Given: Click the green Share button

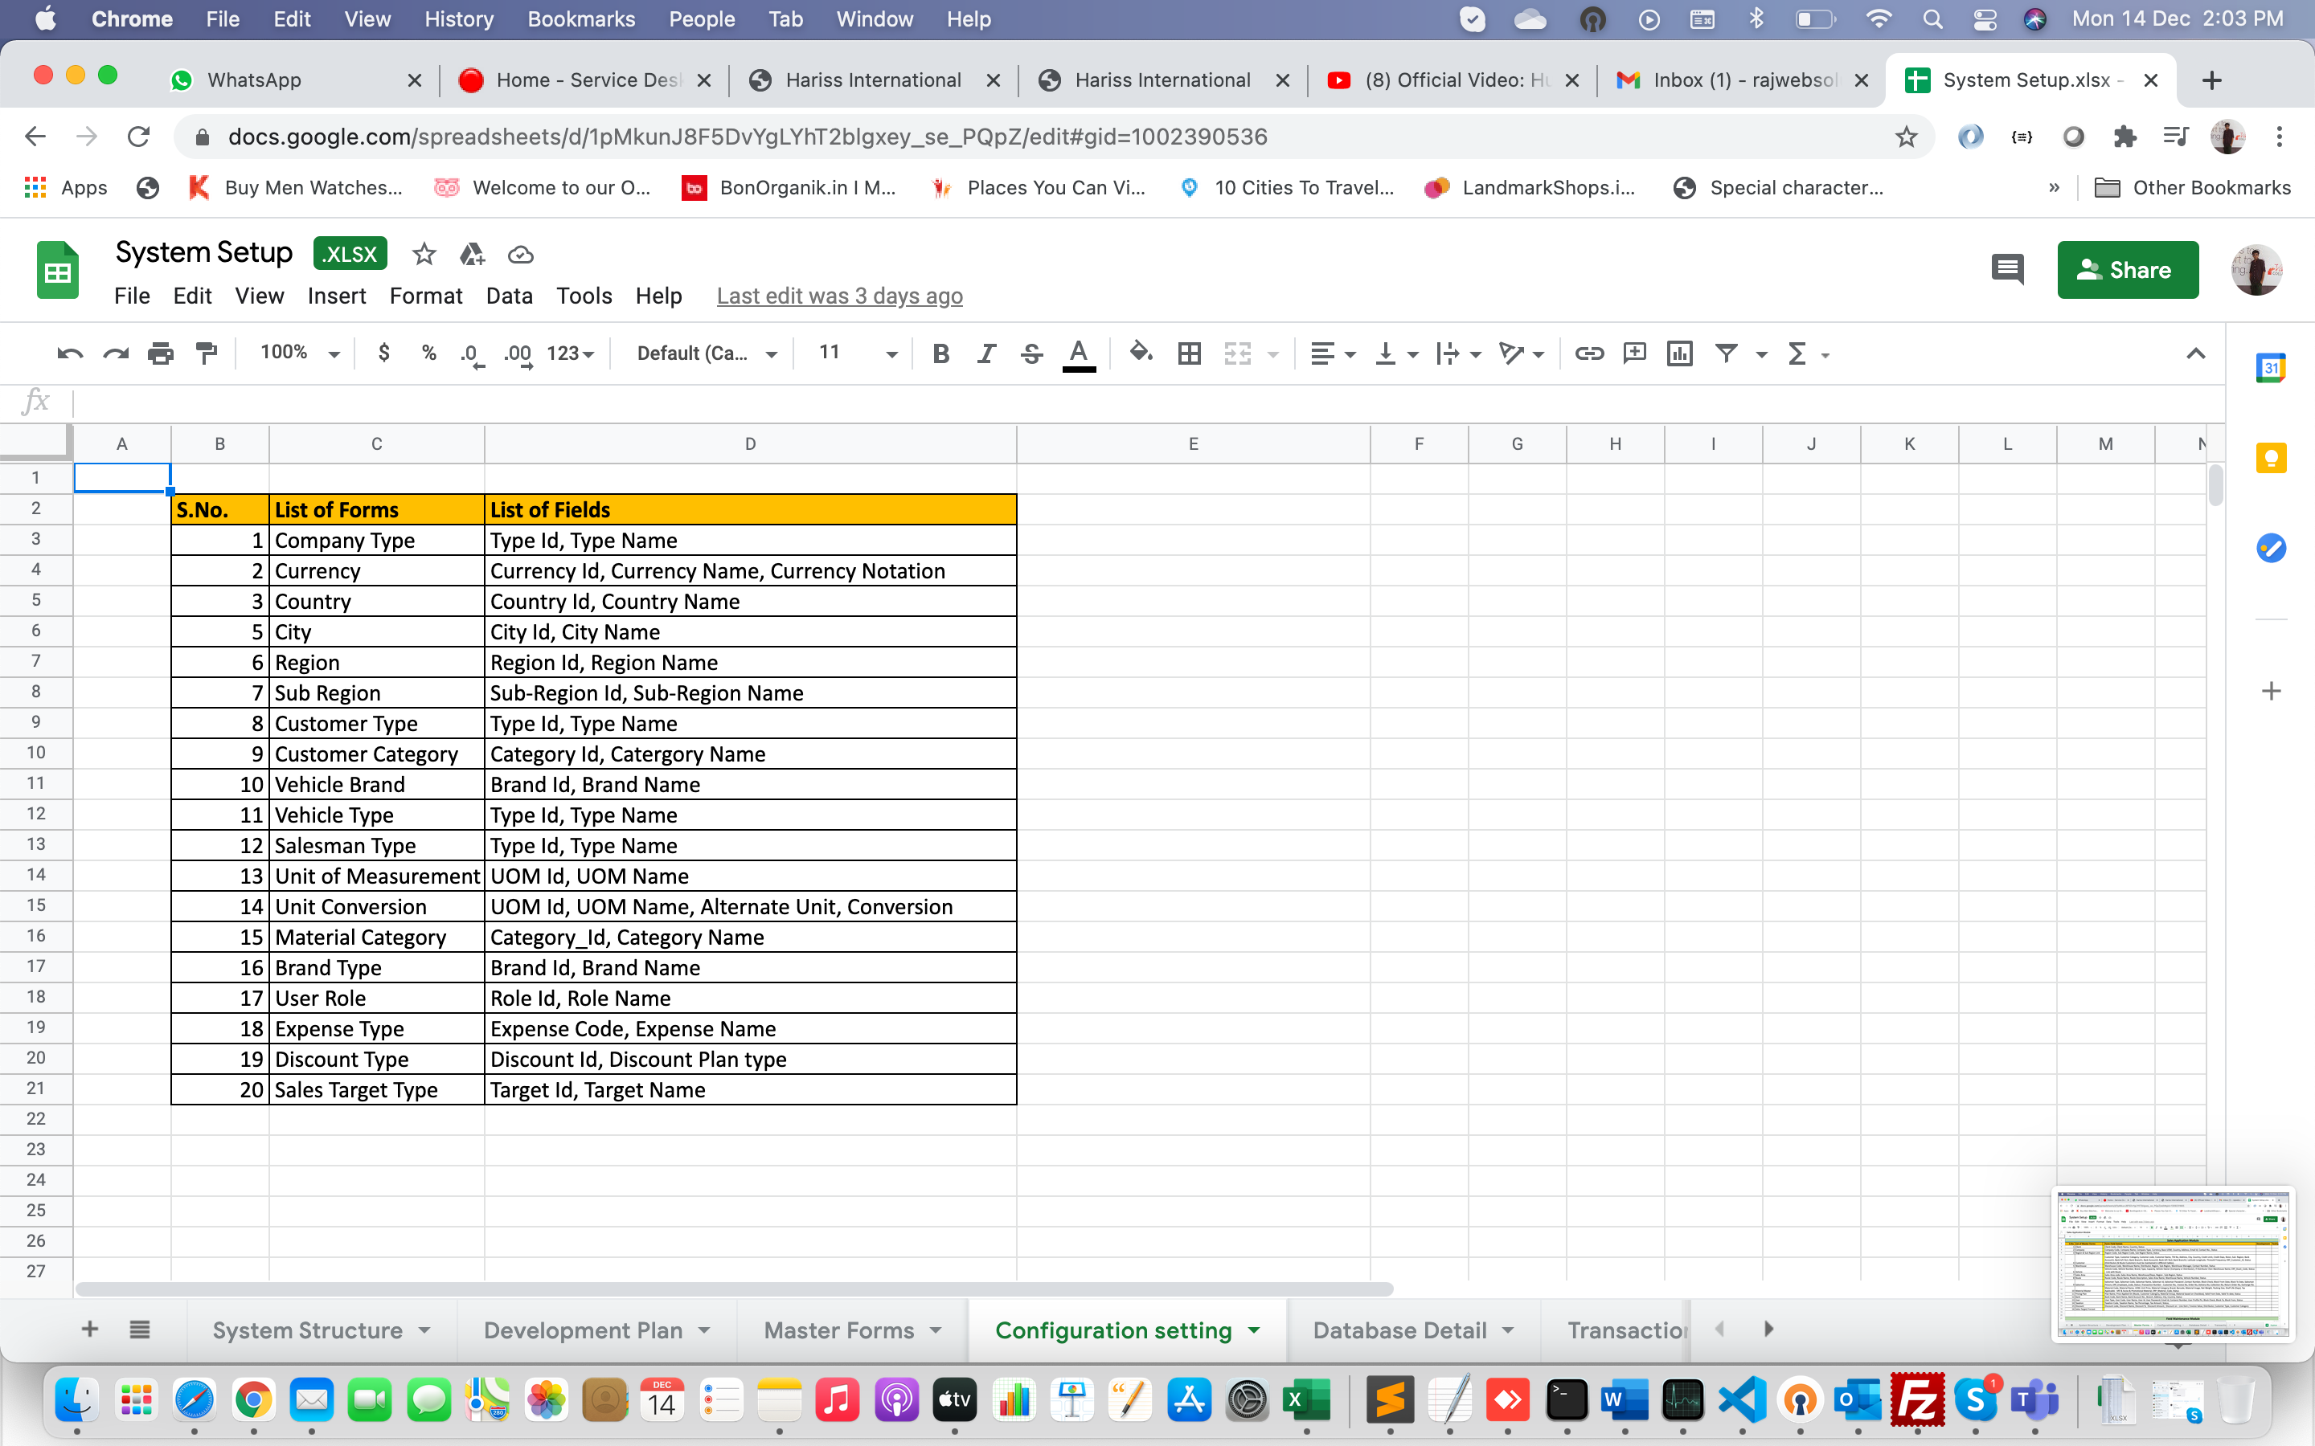Looking at the screenshot, I should click(2128, 270).
